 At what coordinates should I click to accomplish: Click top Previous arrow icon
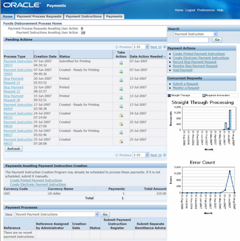click(x=116, y=47)
